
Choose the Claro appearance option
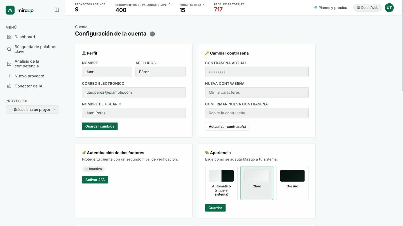[x=257, y=183]
